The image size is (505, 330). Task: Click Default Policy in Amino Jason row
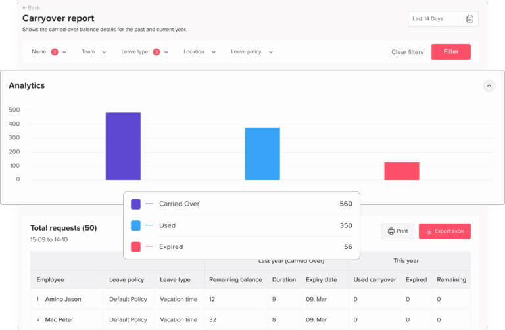click(128, 299)
